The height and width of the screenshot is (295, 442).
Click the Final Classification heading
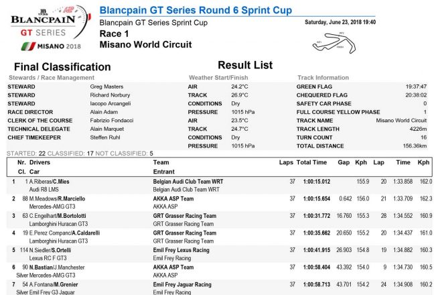coord(62,67)
